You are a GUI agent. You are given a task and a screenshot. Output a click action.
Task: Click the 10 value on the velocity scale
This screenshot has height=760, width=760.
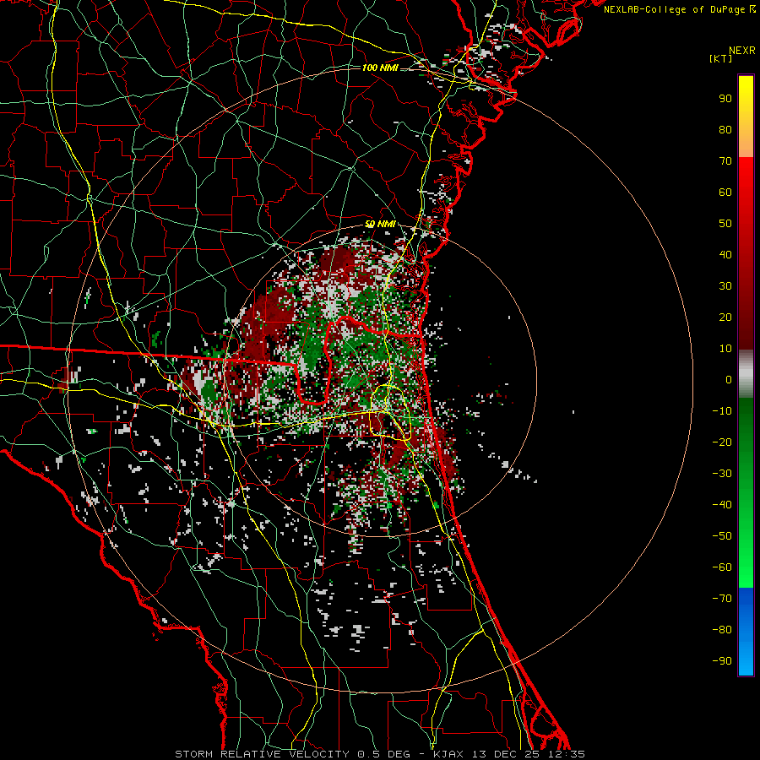pyautogui.click(x=725, y=349)
